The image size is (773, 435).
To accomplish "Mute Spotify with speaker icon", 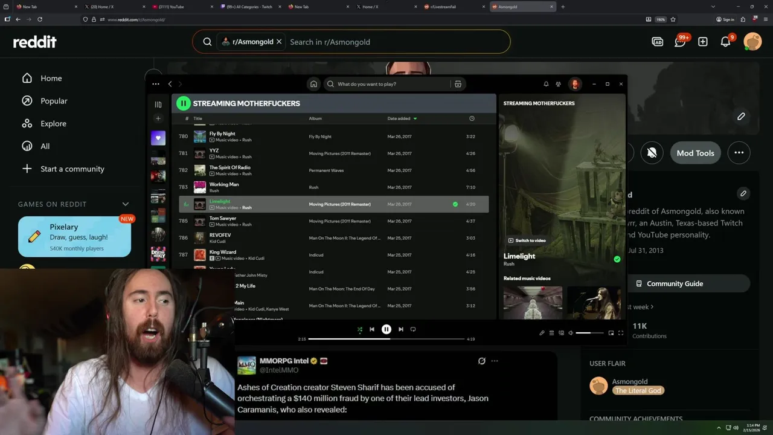I will (570, 333).
